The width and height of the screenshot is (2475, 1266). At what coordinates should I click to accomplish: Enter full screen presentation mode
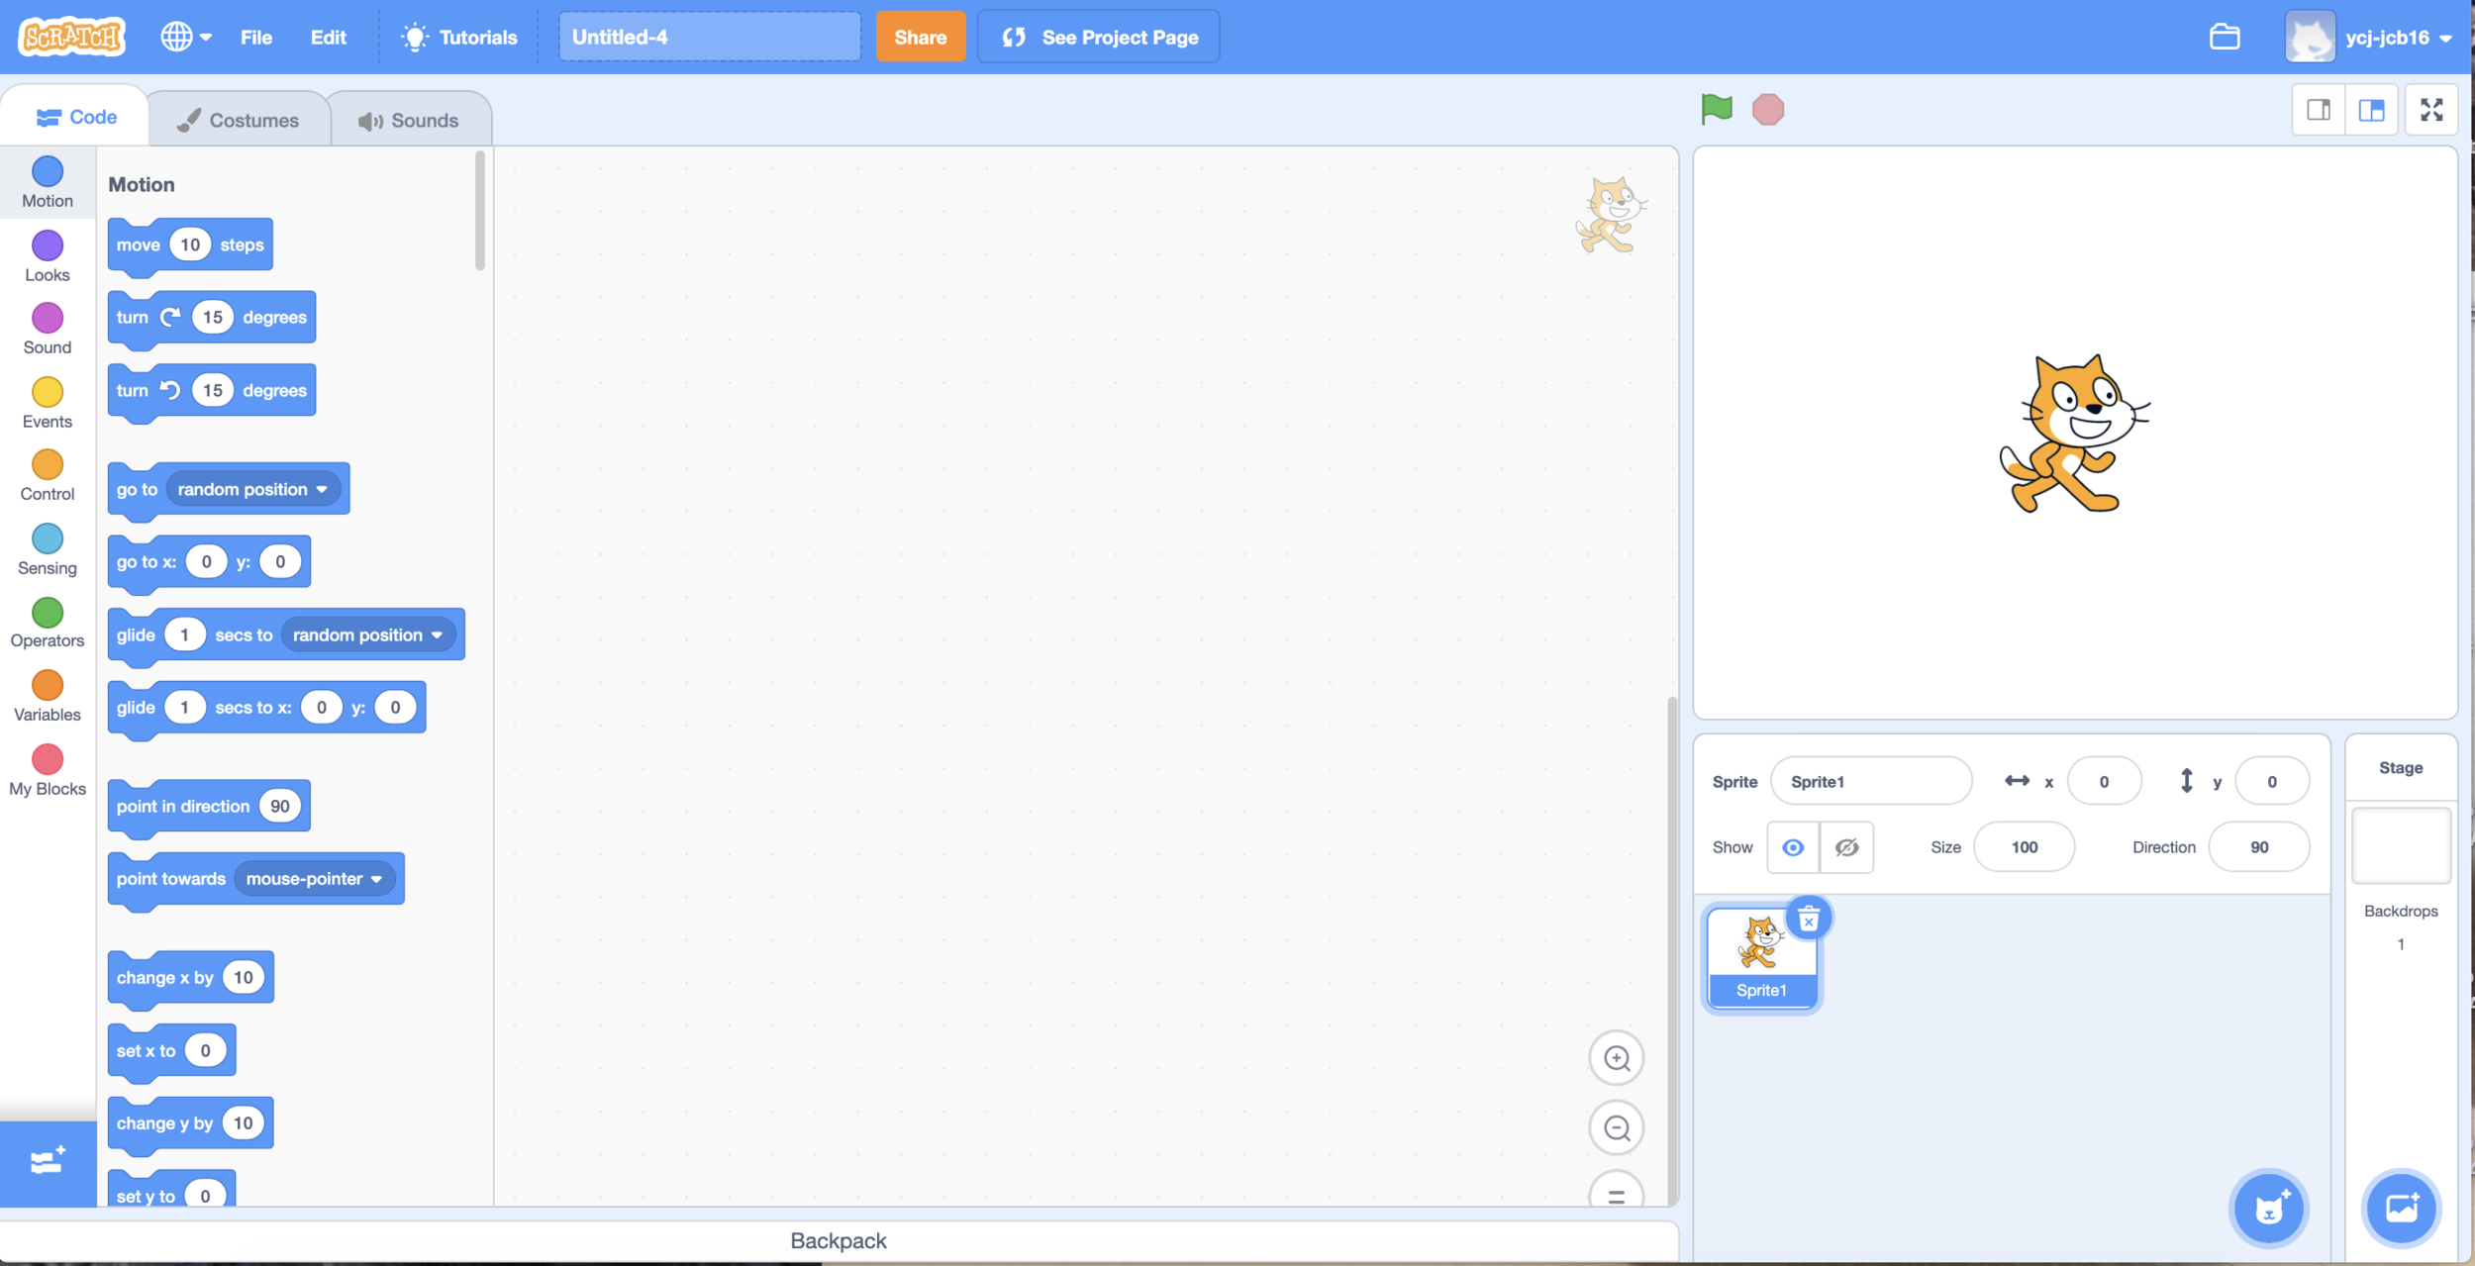coord(2432,109)
